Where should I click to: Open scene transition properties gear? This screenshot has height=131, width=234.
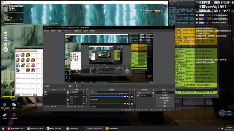click(x=153, y=93)
